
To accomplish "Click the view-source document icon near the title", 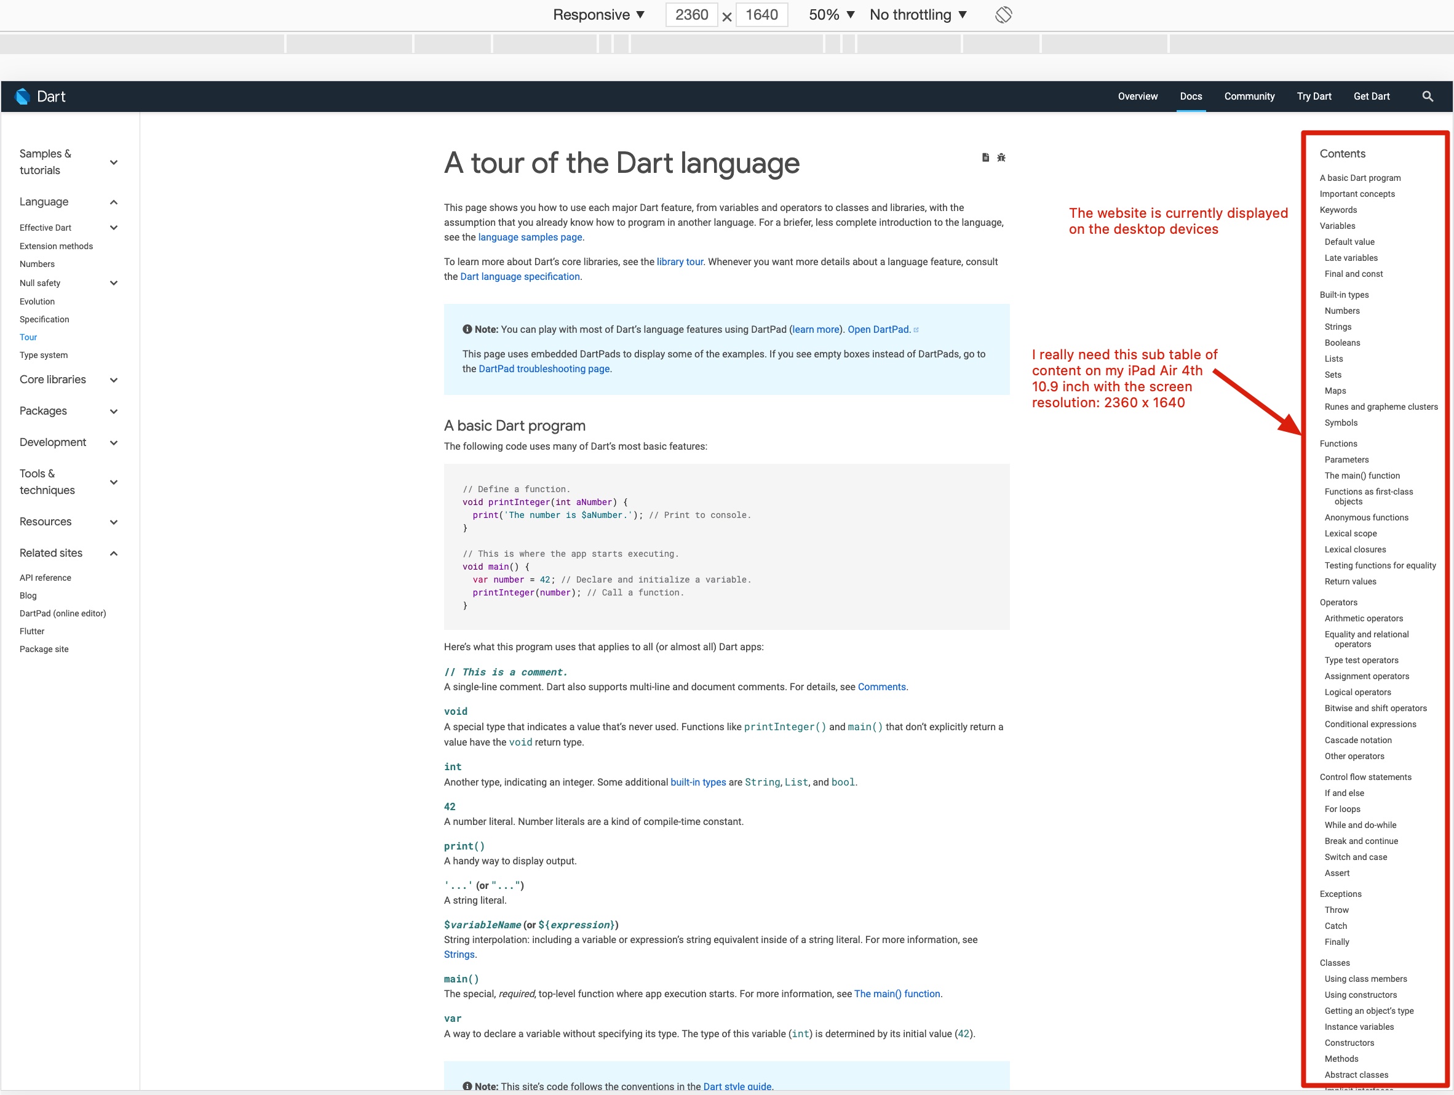I will (985, 157).
